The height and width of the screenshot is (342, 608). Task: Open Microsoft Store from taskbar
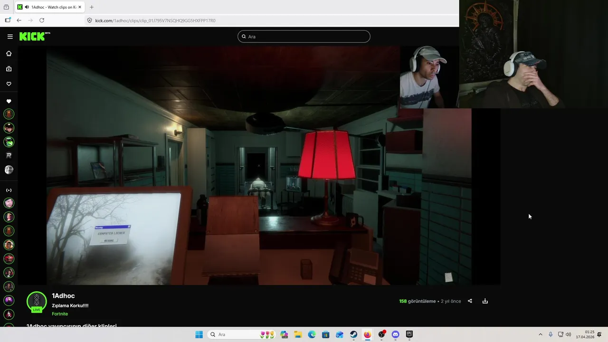(326, 334)
